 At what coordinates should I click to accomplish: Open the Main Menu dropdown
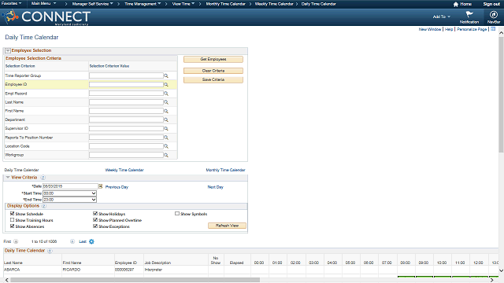coord(44,3)
